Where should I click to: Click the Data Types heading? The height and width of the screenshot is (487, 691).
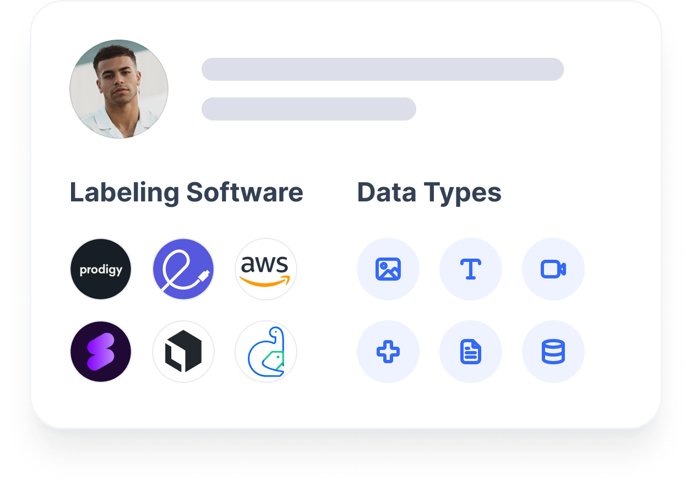click(x=429, y=193)
